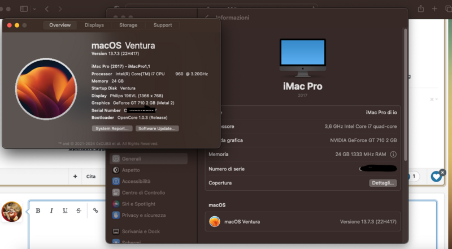
Task: Click the heart reaction icon
Action: [436, 177]
